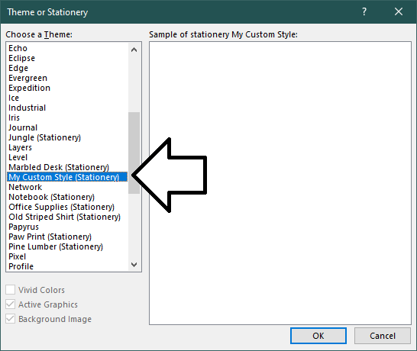
Task: Select Office Supplies (Stationery) theme
Action: point(61,207)
